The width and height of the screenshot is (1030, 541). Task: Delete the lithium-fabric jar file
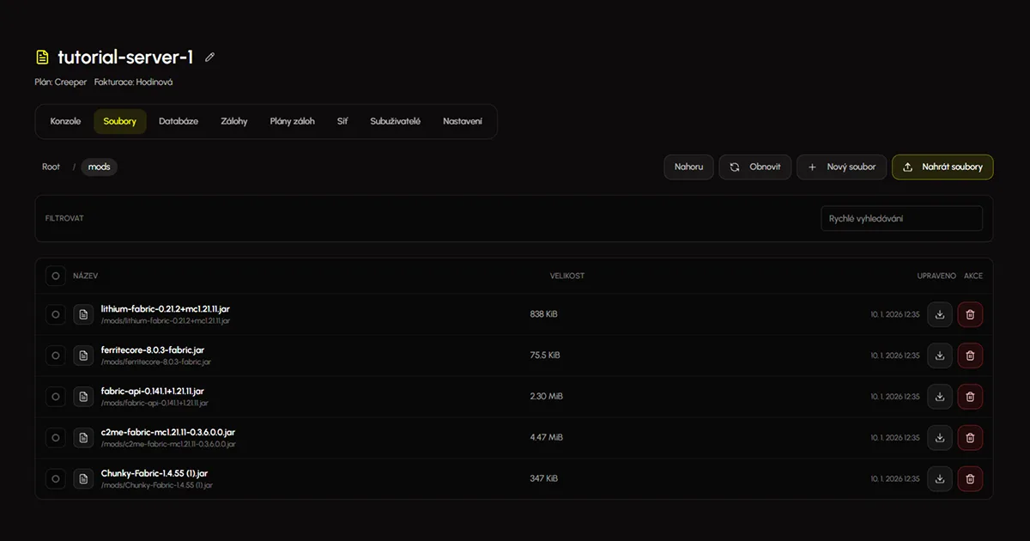tap(970, 314)
